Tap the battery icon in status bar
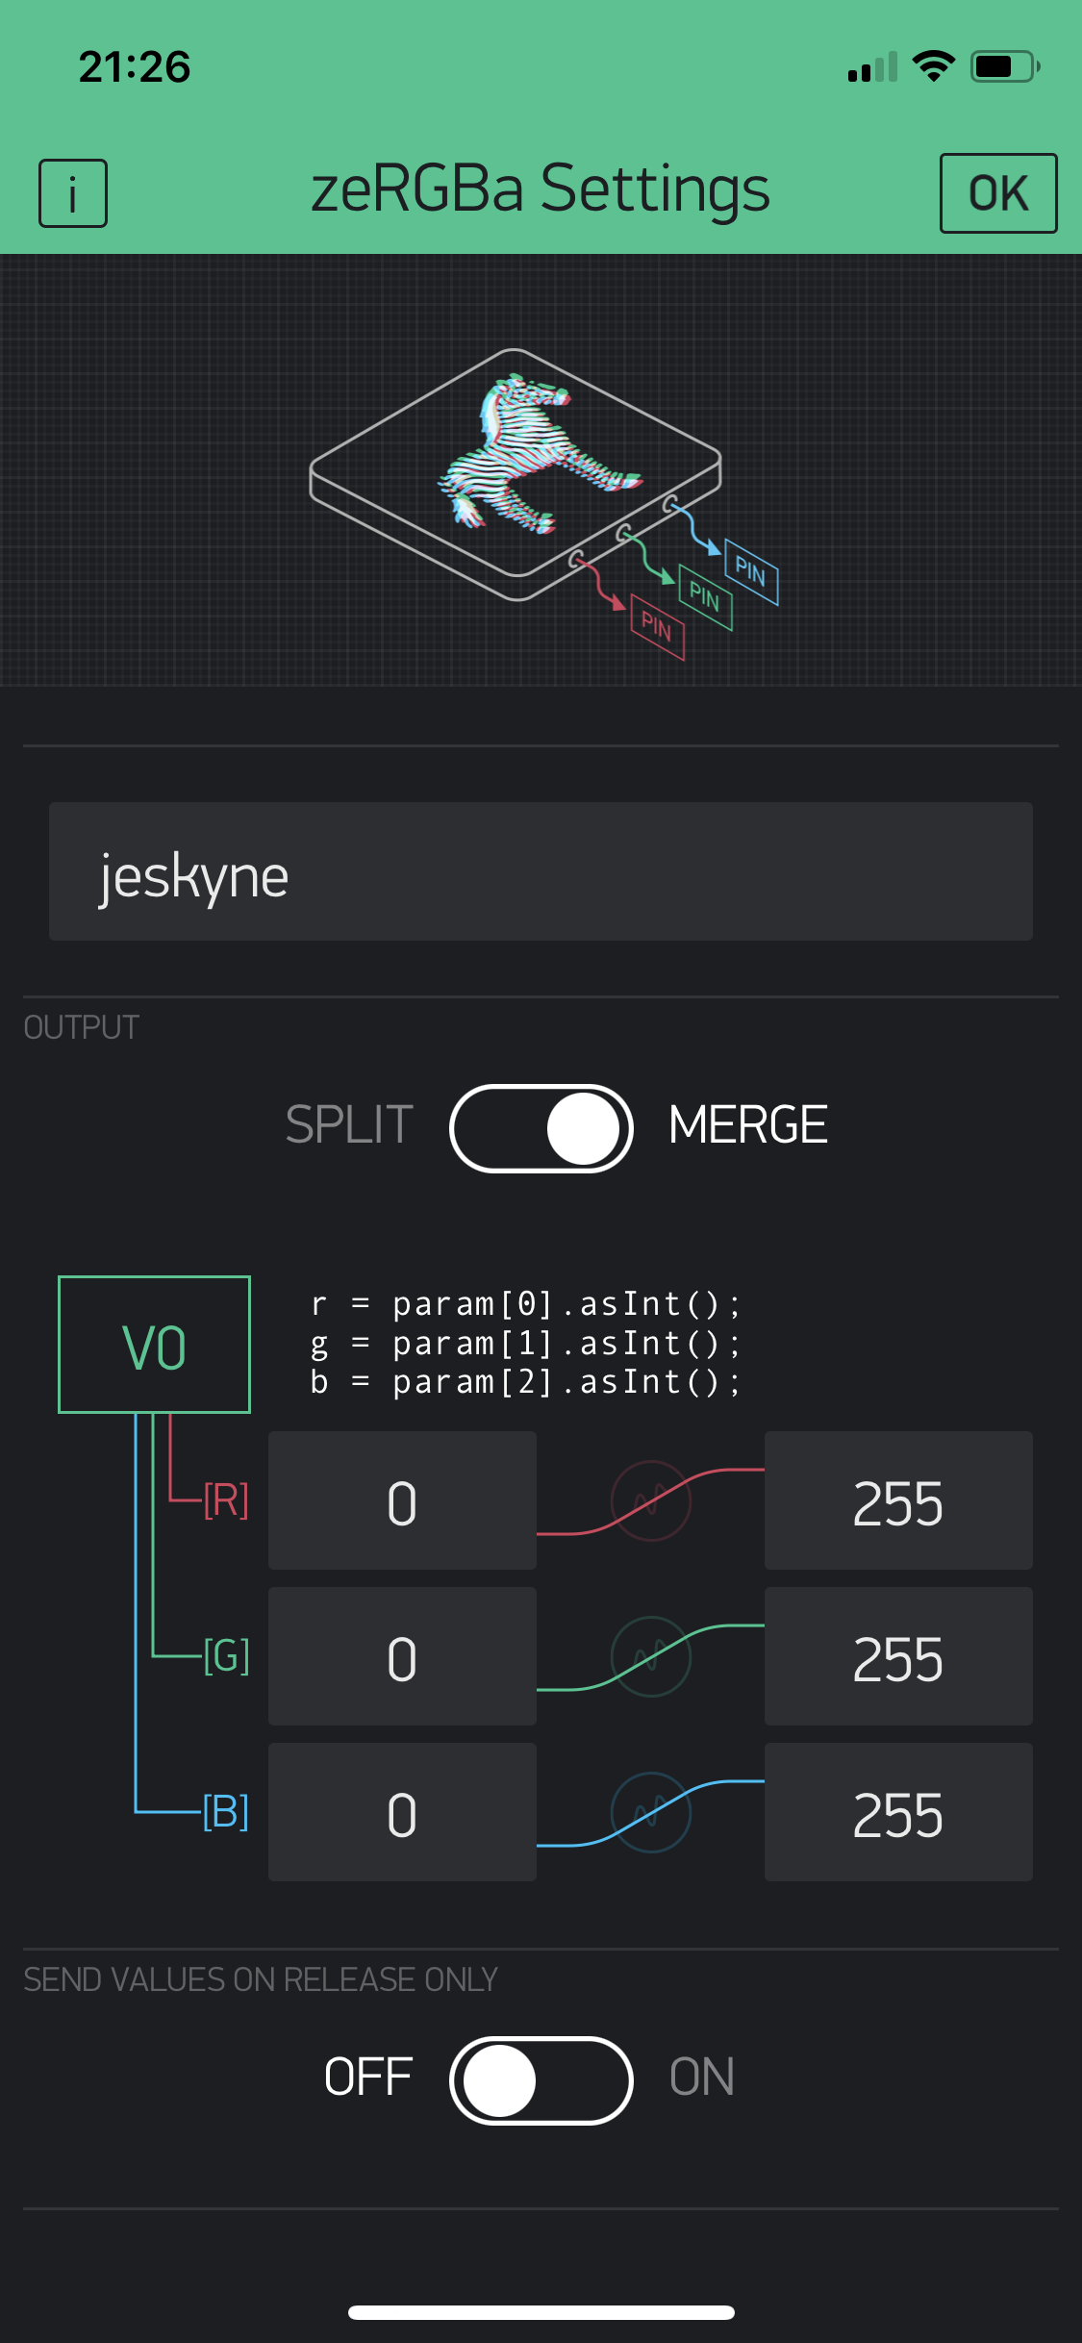 (x=1005, y=66)
